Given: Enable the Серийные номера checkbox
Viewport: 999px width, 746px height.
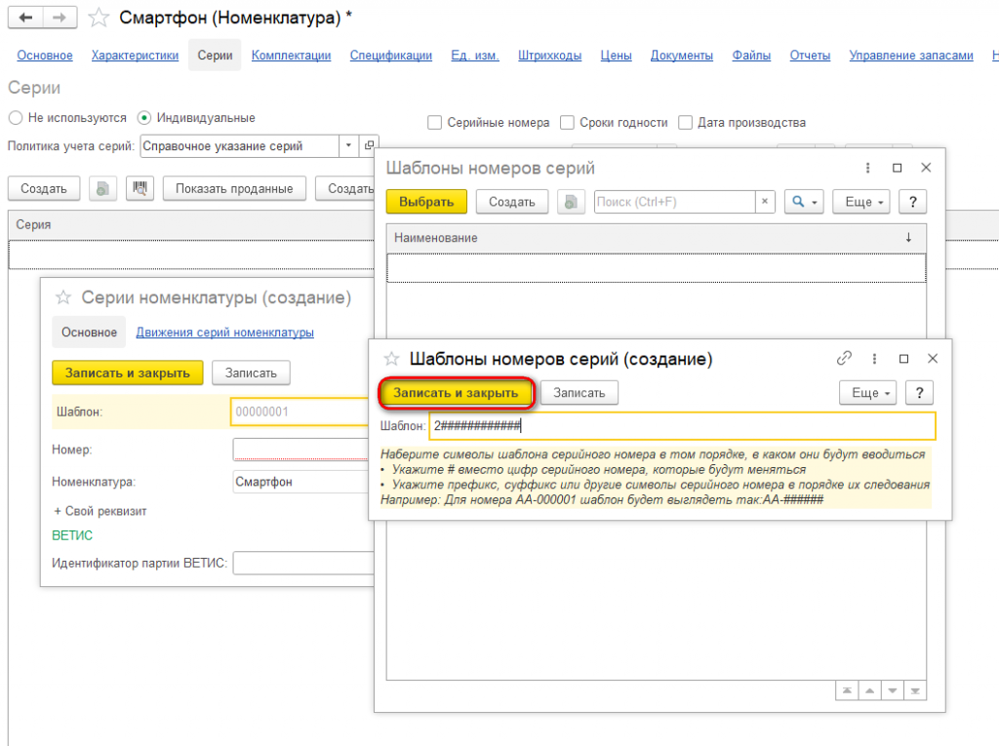Looking at the screenshot, I should 434,122.
